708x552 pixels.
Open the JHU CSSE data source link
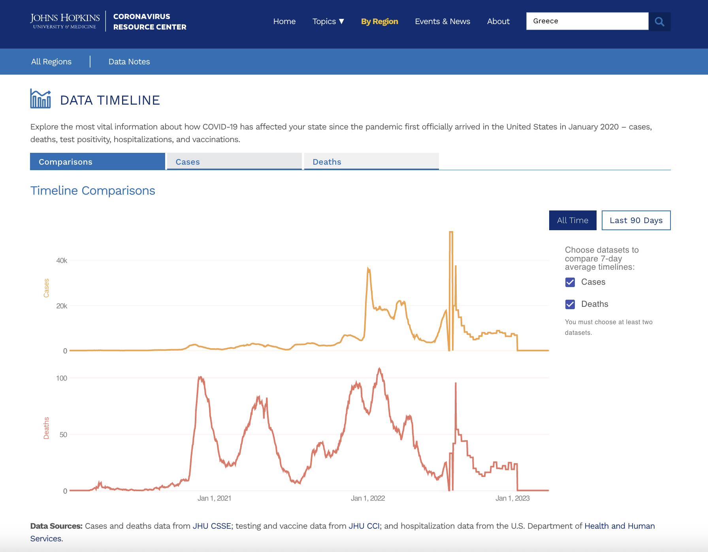coord(212,526)
